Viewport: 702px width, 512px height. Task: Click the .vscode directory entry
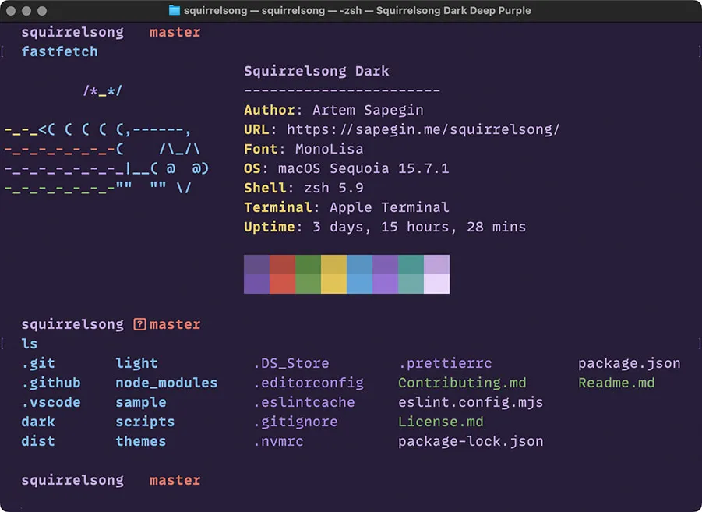point(51,402)
